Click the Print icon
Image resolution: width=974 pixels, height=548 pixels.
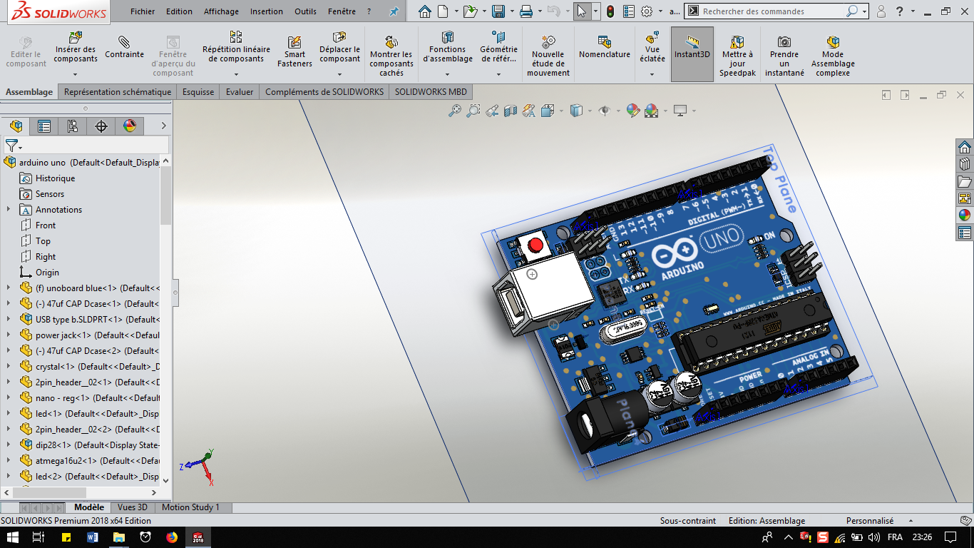(x=526, y=11)
